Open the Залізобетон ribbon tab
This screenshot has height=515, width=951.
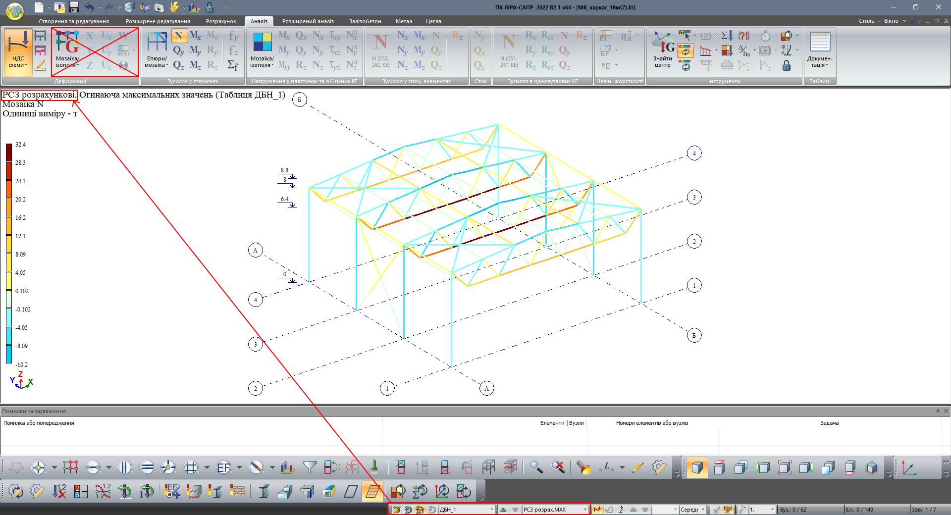[x=365, y=21]
